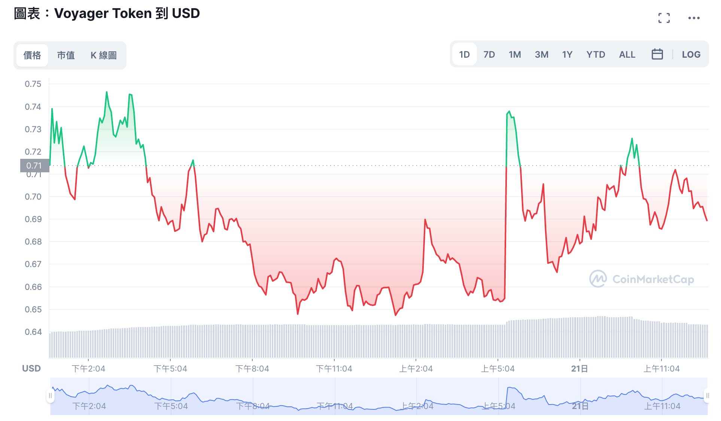721x421 pixels.
Task: Toggle LOG scale on chart
Action: (x=691, y=54)
